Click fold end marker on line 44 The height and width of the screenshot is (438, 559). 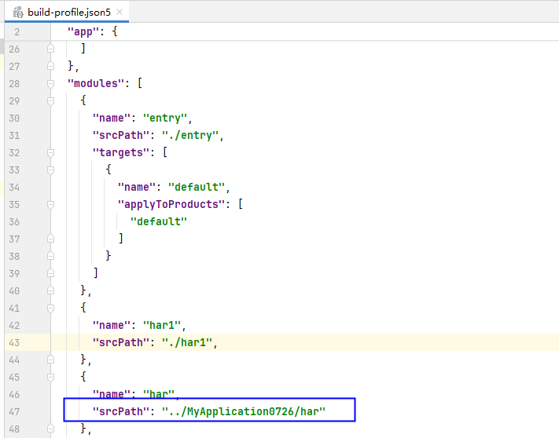[x=52, y=359]
